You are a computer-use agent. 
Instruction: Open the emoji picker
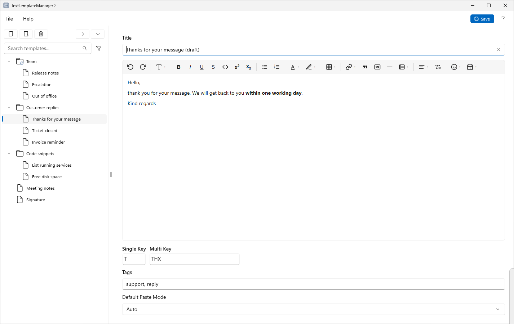pyautogui.click(x=456, y=67)
